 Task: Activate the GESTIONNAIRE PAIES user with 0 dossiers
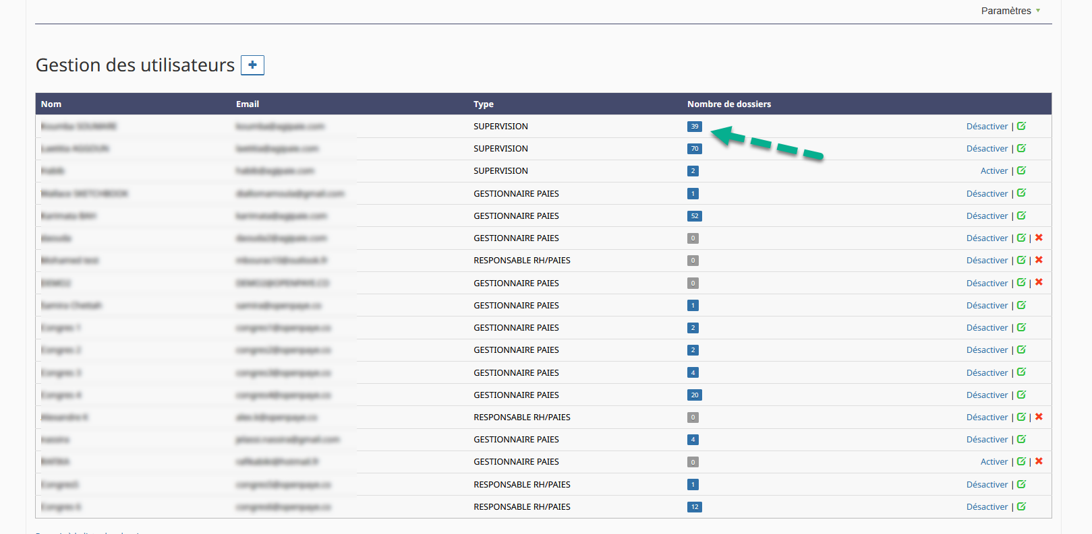tap(994, 462)
